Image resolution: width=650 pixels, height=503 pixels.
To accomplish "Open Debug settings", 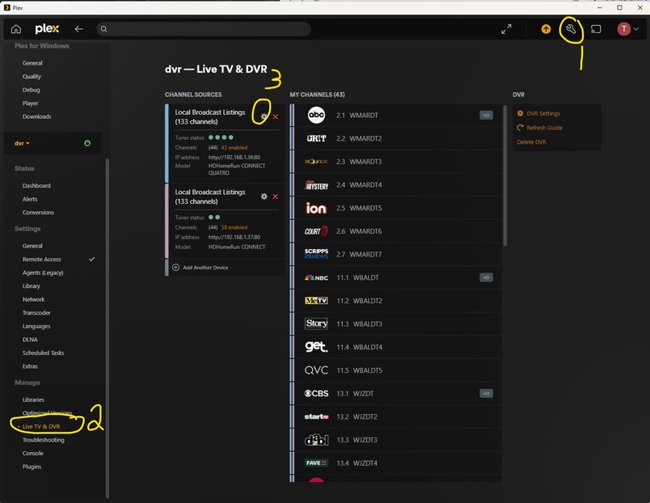I will 31,90.
